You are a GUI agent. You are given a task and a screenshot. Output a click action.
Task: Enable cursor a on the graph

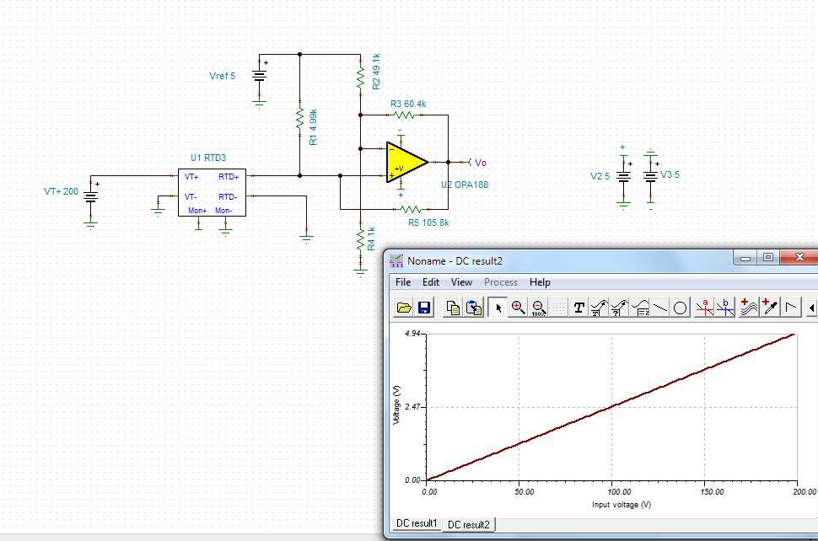pos(705,308)
